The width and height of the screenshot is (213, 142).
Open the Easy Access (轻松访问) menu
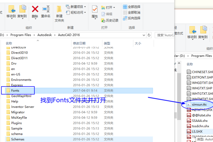point(76,12)
